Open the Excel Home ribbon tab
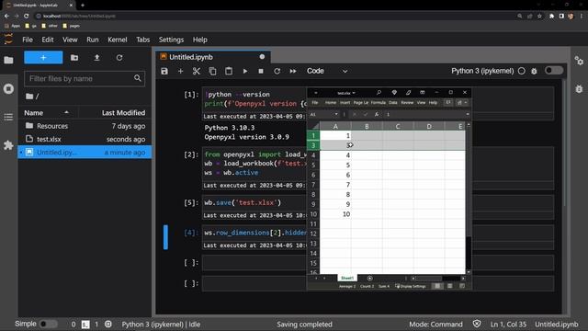The height and width of the screenshot is (331, 588). tap(331, 103)
